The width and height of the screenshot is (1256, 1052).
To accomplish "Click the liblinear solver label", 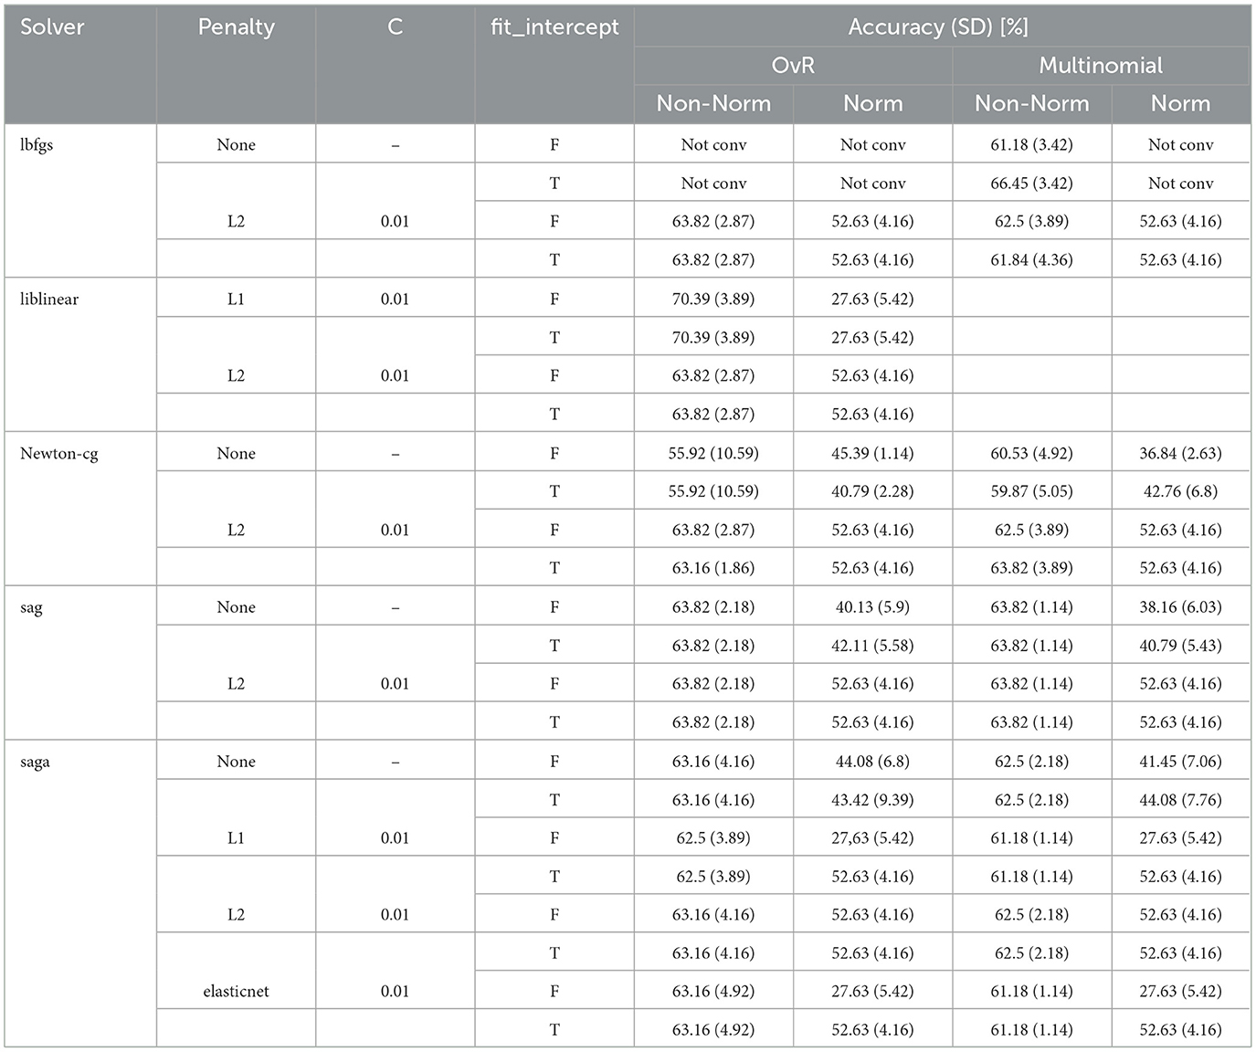I will 49,300.
